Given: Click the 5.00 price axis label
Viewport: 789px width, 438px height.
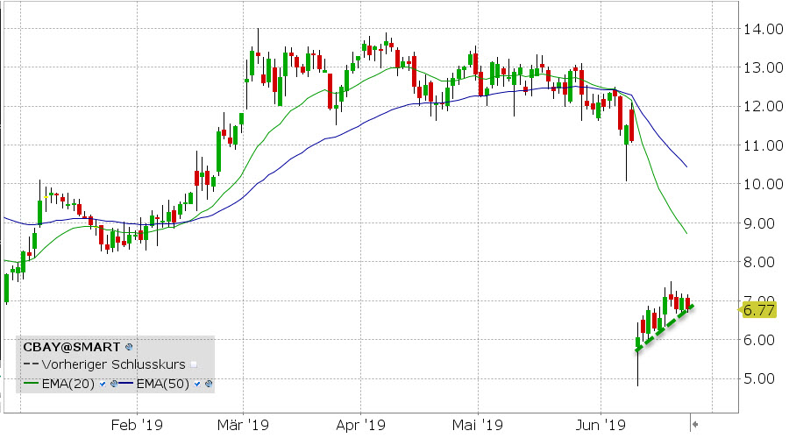Looking at the screenshot, I should (x=759, y=378).
